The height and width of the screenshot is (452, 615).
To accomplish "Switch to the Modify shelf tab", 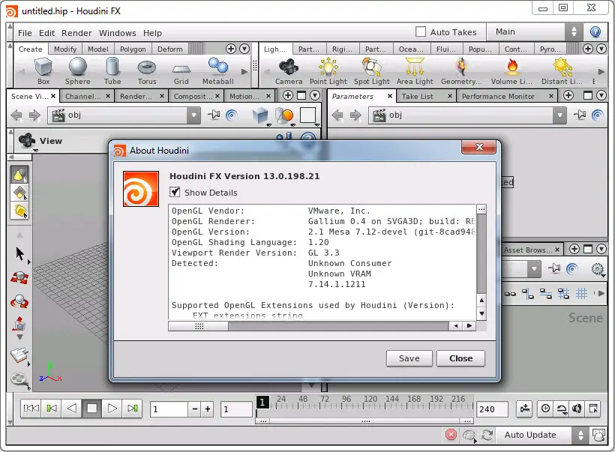I will pyautogui.click(x=65, y=49).
